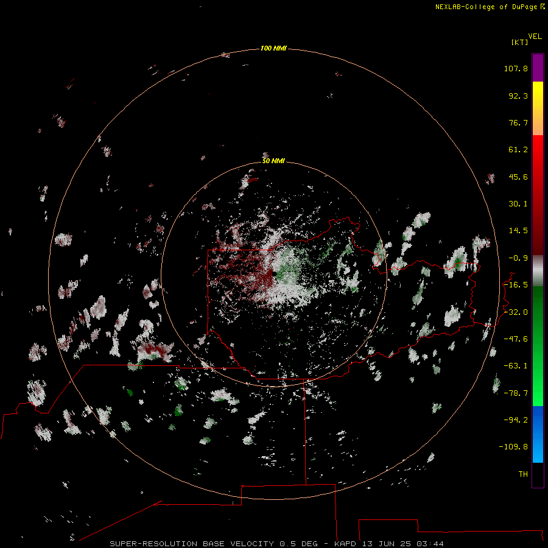Click the 14.5 legend value
Image resolution: width=548 pixels, height=548 pixels.
(518, 231)
